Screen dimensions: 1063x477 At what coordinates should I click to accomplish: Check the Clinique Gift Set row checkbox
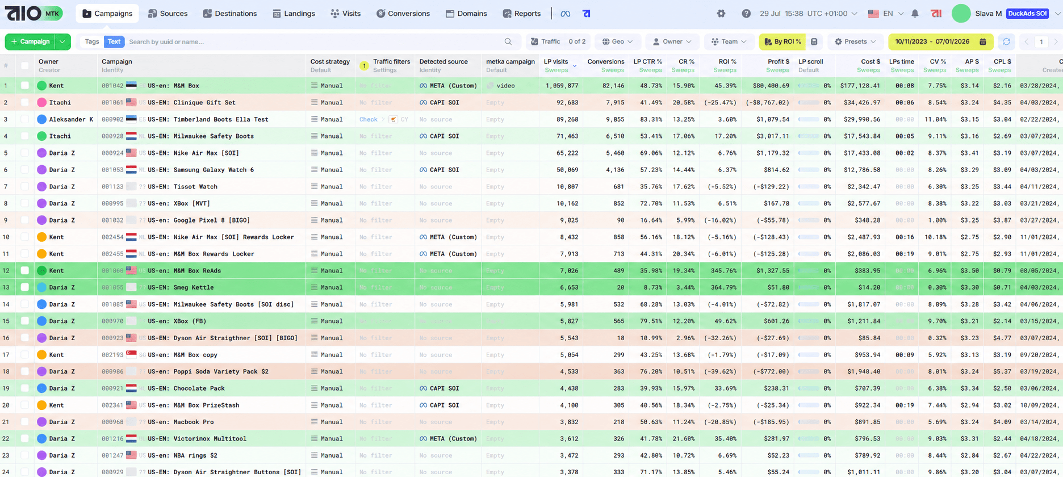tap(24, 103)
